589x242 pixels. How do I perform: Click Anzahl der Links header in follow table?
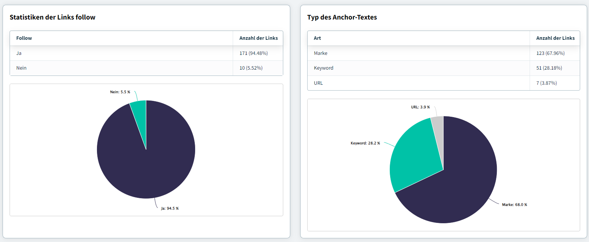coord(258,38)
